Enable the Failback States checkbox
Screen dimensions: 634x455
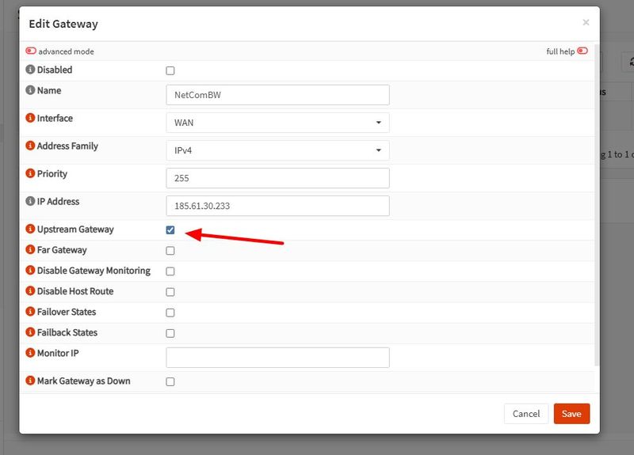point(170,333)
